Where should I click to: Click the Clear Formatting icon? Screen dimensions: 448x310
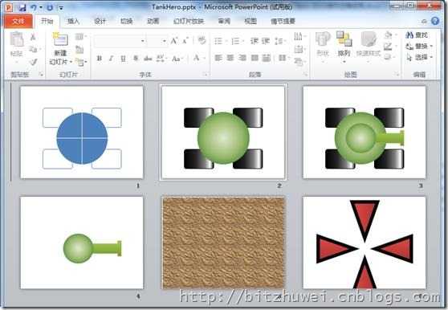click(202, 41)
